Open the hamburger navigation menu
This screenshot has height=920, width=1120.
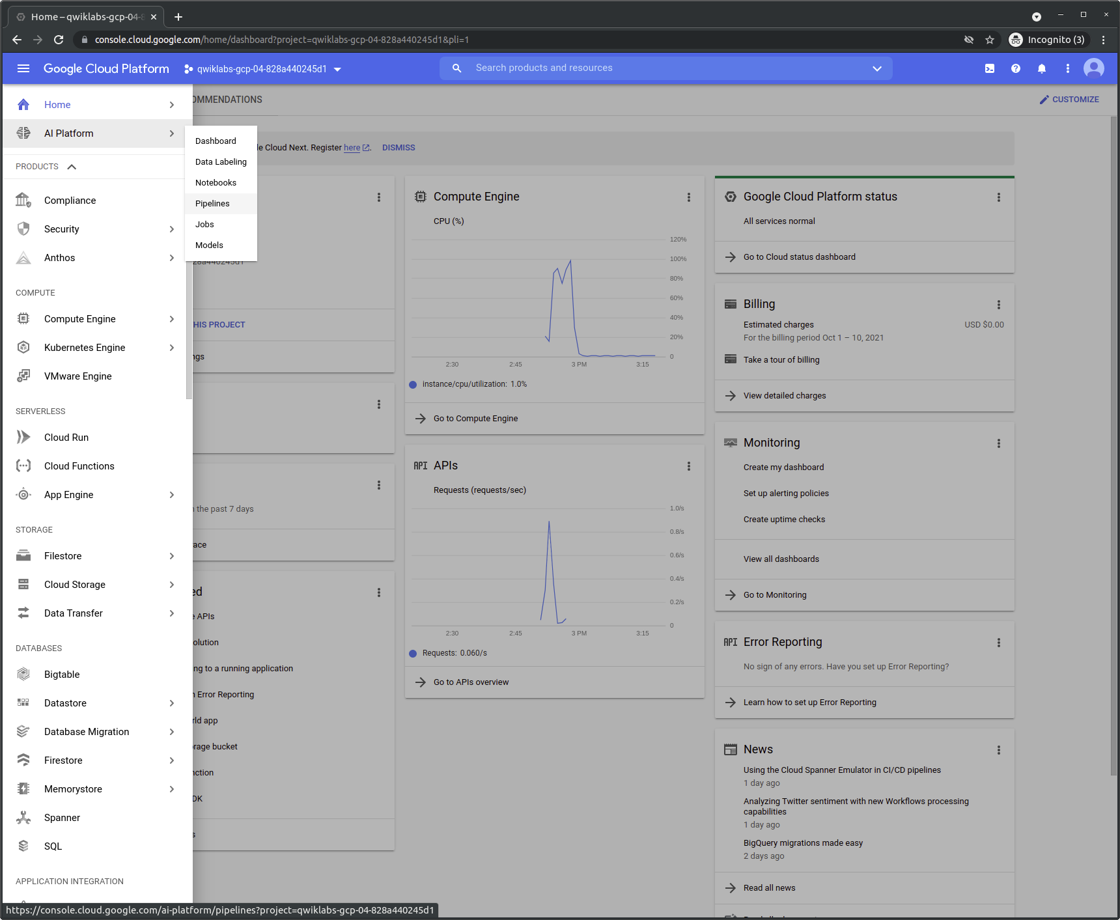23,68
